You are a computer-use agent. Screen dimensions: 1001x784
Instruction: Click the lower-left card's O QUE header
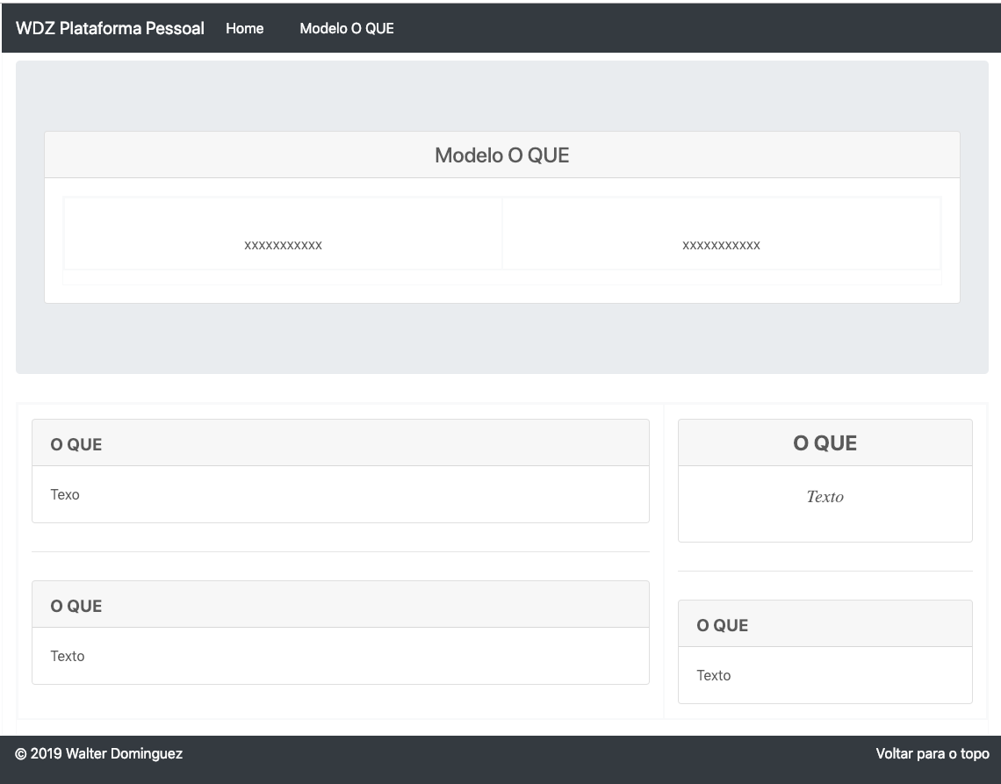coord(76,606)
